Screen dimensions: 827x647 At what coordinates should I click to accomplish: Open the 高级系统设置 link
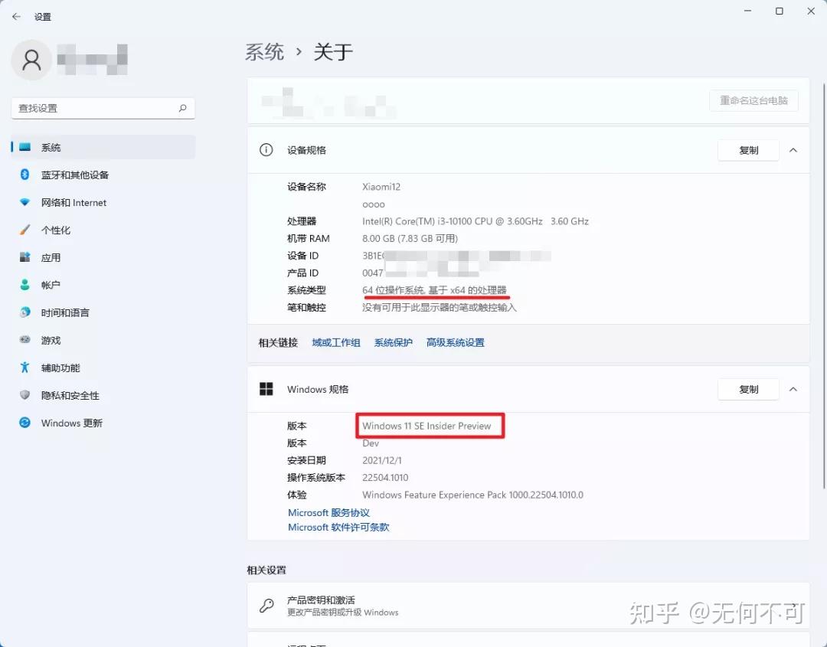455,342
